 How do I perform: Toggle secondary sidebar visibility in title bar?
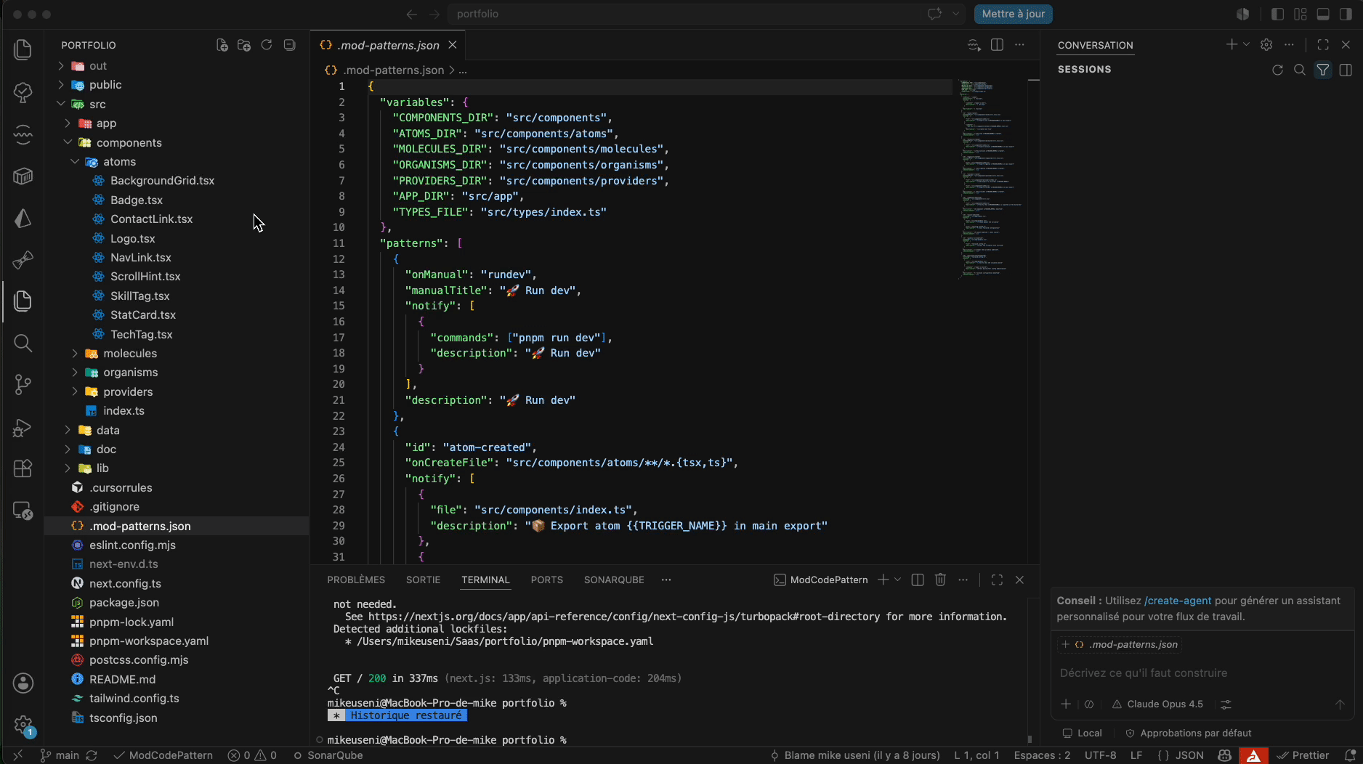click(1346, 14)
